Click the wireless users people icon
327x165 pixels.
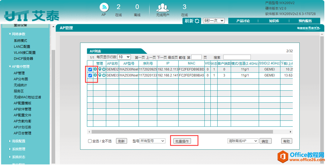click(163, 8)
